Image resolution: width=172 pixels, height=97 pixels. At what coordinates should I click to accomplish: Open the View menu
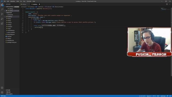point(18,1)
